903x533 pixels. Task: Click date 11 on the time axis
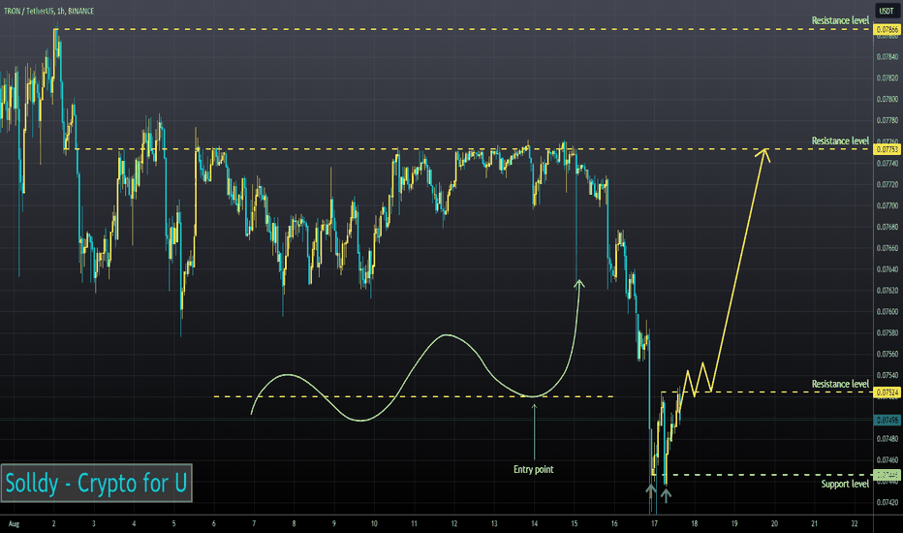(x=414, y=523)
